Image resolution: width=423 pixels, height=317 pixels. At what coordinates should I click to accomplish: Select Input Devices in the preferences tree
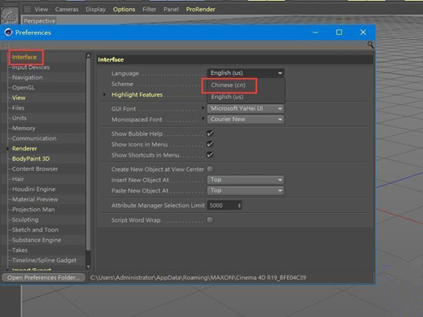(31, 67)
